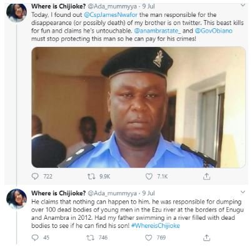Open the #WhereisChijioke hashtag
252x248 pixels.
156,225
